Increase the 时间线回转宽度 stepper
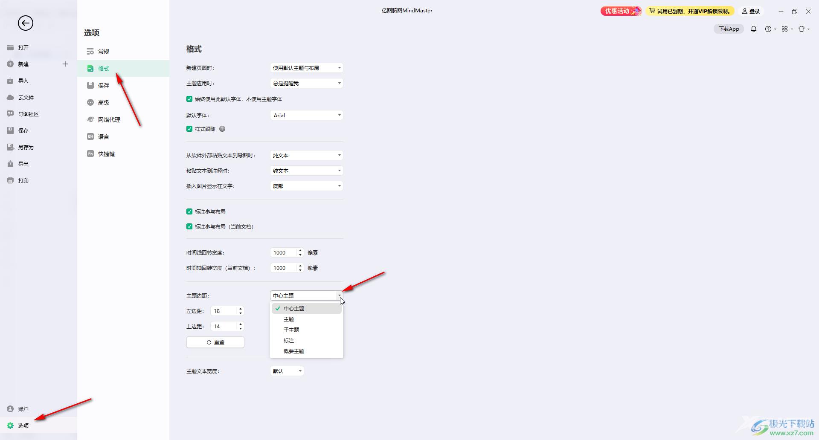The height and width of the screenshot is (440, 819). point(300,250)
